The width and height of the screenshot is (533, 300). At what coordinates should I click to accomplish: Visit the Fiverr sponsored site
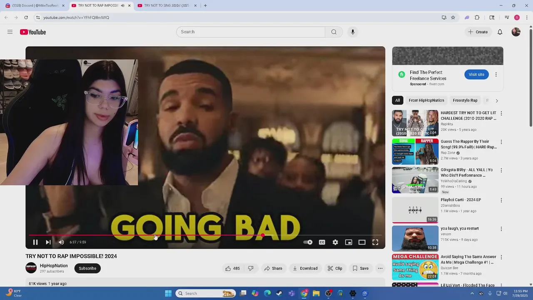[x=476, y=75]
